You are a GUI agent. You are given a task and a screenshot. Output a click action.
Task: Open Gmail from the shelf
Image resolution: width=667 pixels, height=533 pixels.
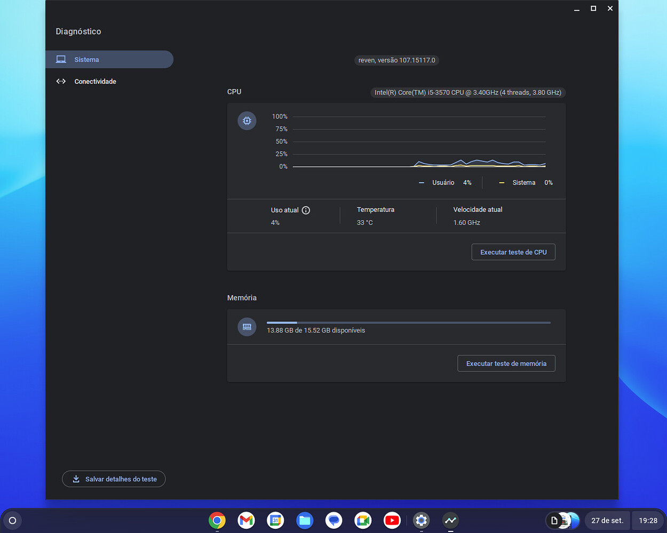pyautogui.click(x=246, y=520)
